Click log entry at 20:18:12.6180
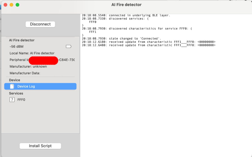252x157 pixels. click(x=149, y=42)
